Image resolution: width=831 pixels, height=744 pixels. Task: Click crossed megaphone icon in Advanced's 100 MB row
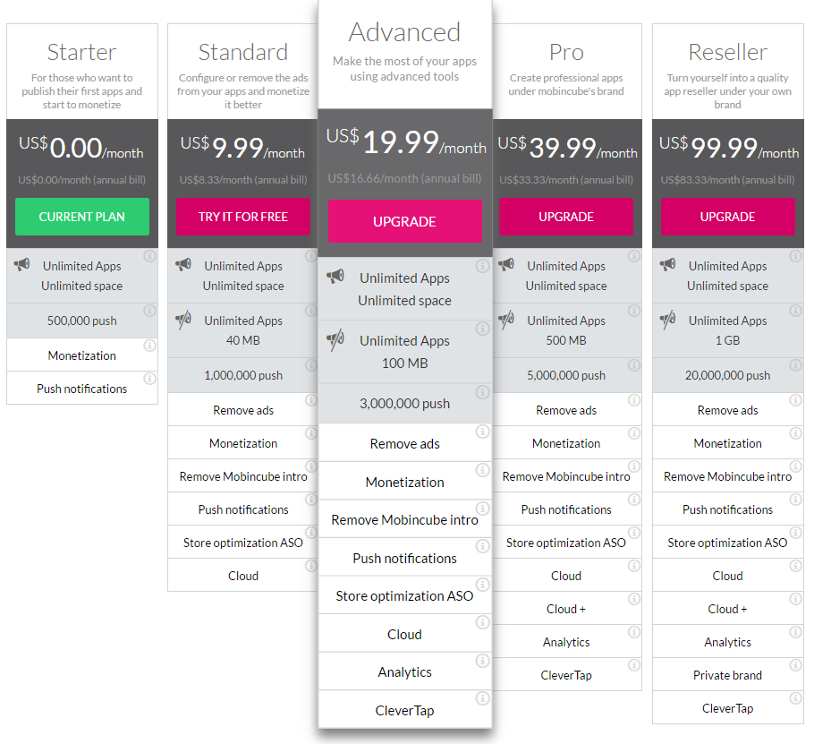pos(335,340)
